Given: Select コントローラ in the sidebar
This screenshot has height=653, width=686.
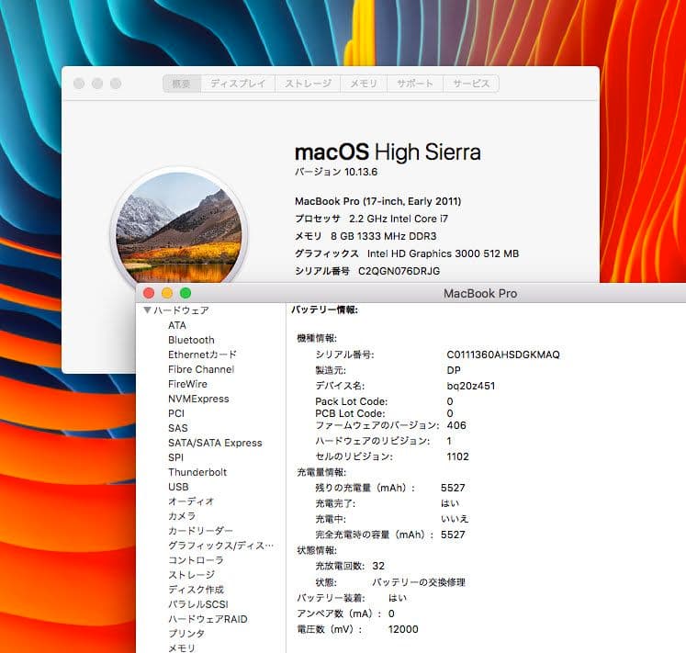Looking at the screenshot, I should tap(196, 560).
